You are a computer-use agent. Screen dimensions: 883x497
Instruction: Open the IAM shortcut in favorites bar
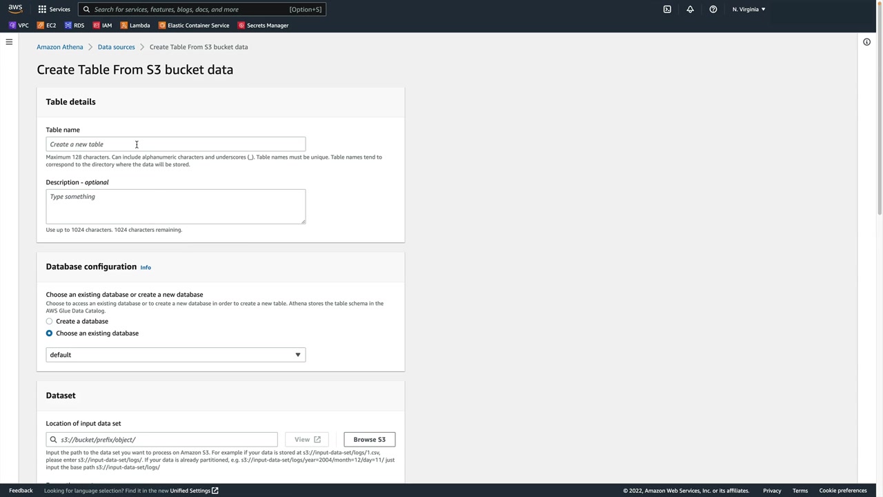(x=102, y=26)
